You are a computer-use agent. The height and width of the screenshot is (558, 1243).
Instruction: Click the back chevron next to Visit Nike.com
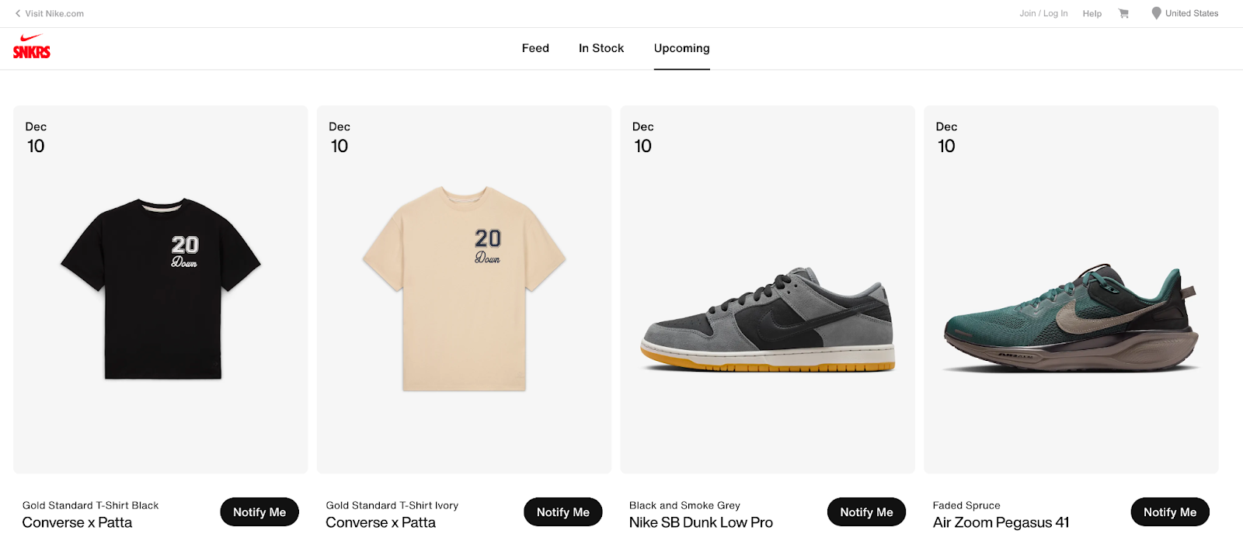tap(19, 13)
